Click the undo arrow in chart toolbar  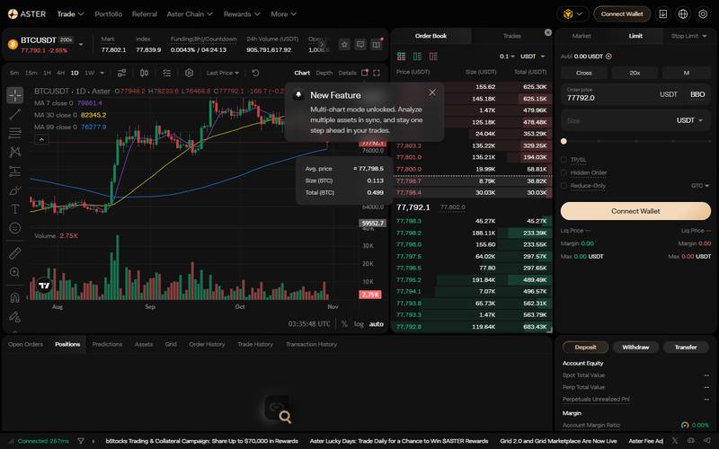[x=255, y=73]
